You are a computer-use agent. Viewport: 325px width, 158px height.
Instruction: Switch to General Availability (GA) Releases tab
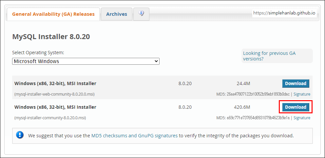(x=53, y=14)
